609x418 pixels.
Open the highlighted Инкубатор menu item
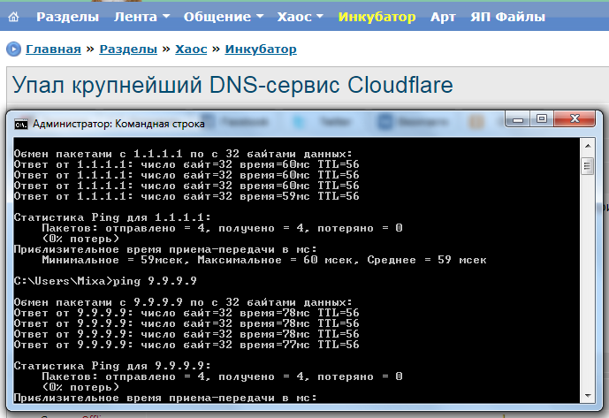pyautogui.click(x=377, y=17)
